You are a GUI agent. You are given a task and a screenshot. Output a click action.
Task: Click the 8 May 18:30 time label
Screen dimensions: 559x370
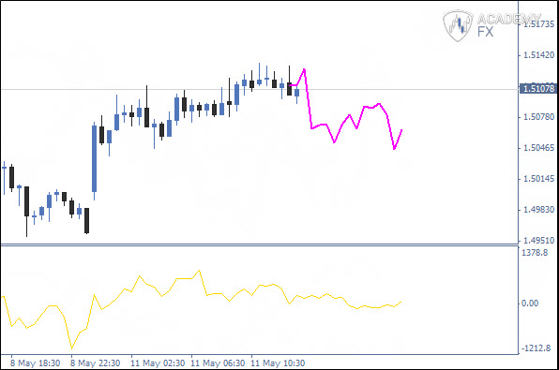tap(35, 363)
